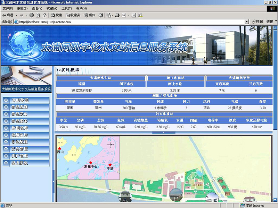
Task: Expand the Back button history dropdown arrow
Action: [16, 15]
